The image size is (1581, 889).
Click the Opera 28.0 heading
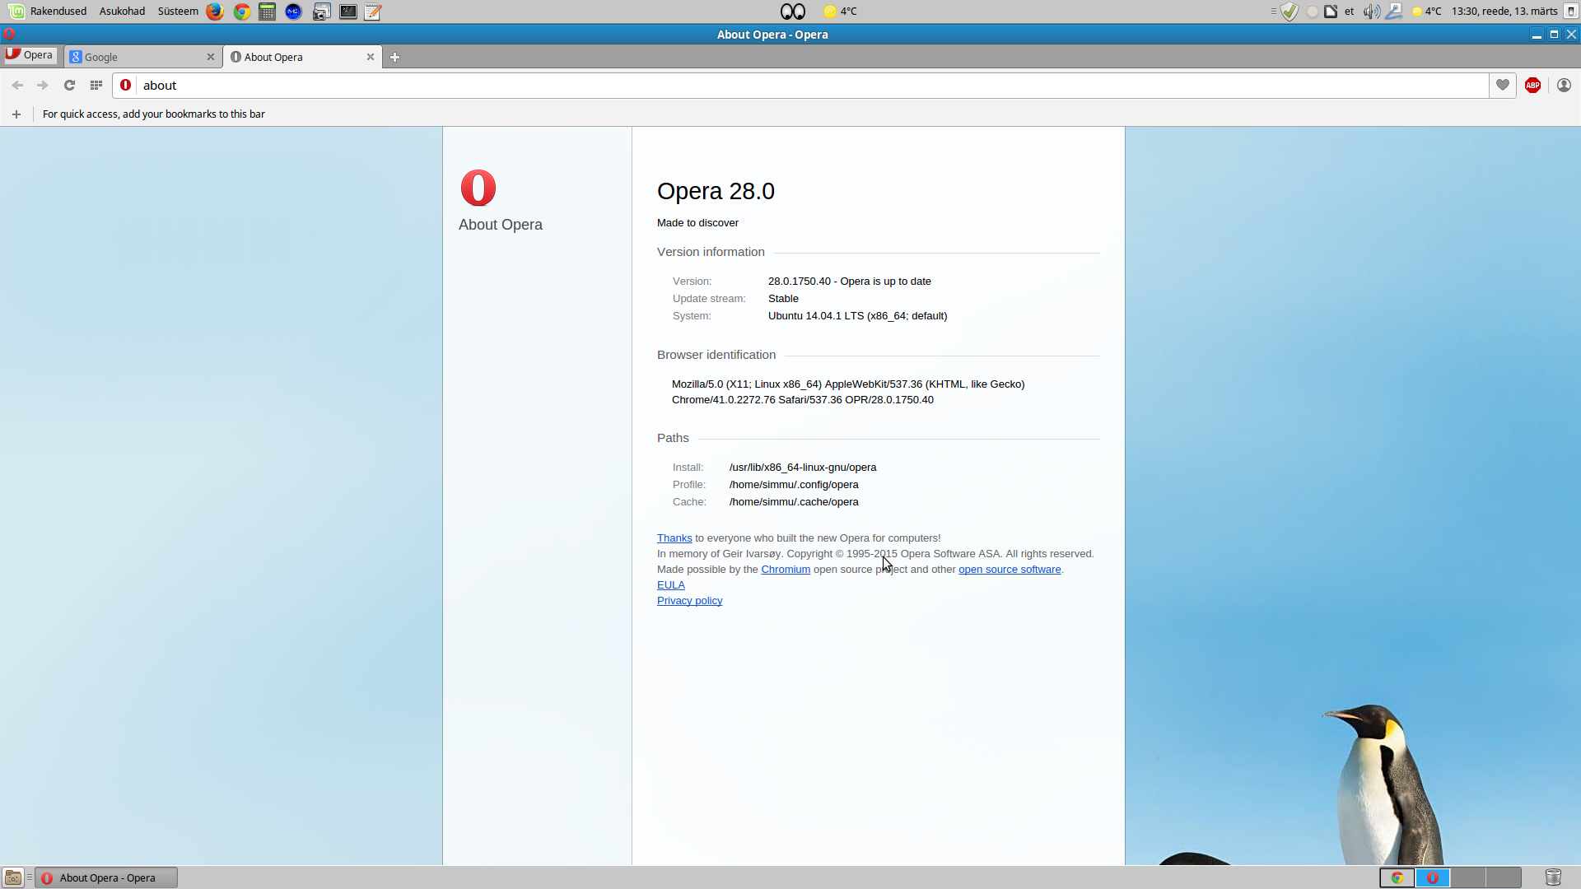(x=716, y=191)
